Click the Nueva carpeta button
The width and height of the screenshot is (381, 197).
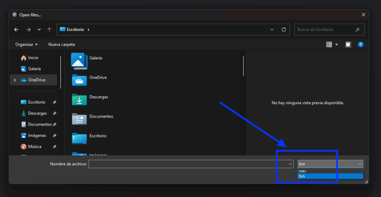pos(61,45)
